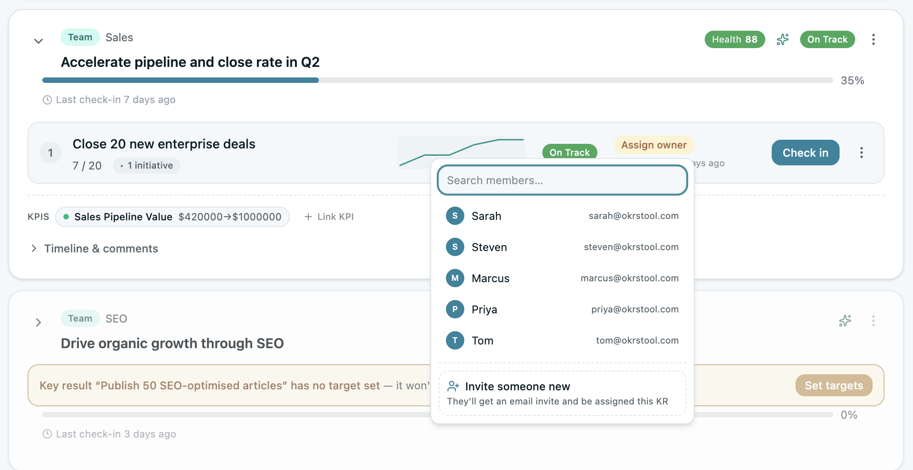Viewport: 913px width, 470px height.
Task: Select Priya's avatar in member list
Action: [455, 309]
